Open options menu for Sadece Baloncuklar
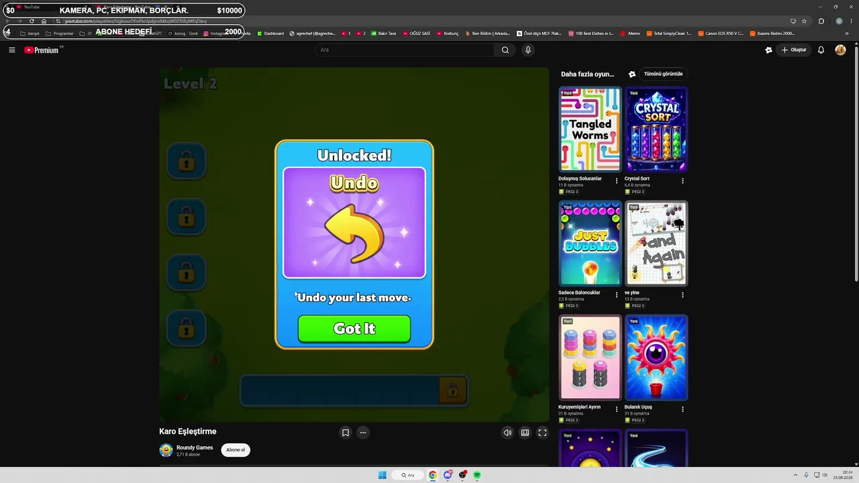The width and height of the screenshot is (859, 483). [617, 295]
